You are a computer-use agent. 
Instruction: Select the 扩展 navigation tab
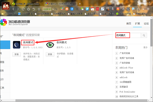pyautogui.click(x=137, y=23)
